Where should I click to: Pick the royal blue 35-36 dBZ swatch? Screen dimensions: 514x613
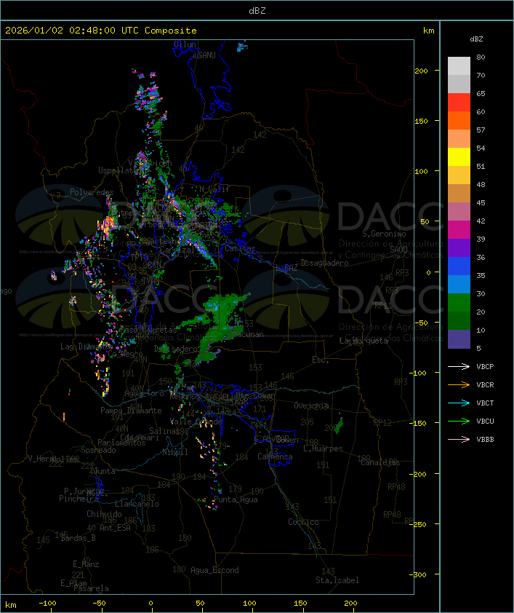459,266
